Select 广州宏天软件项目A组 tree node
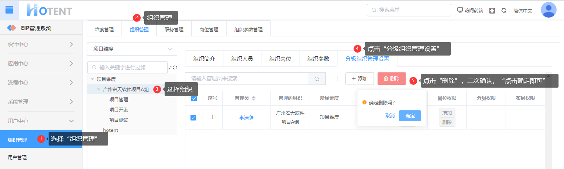The height and width of the screenshot is (169, 564). click(x=126, y=90)
